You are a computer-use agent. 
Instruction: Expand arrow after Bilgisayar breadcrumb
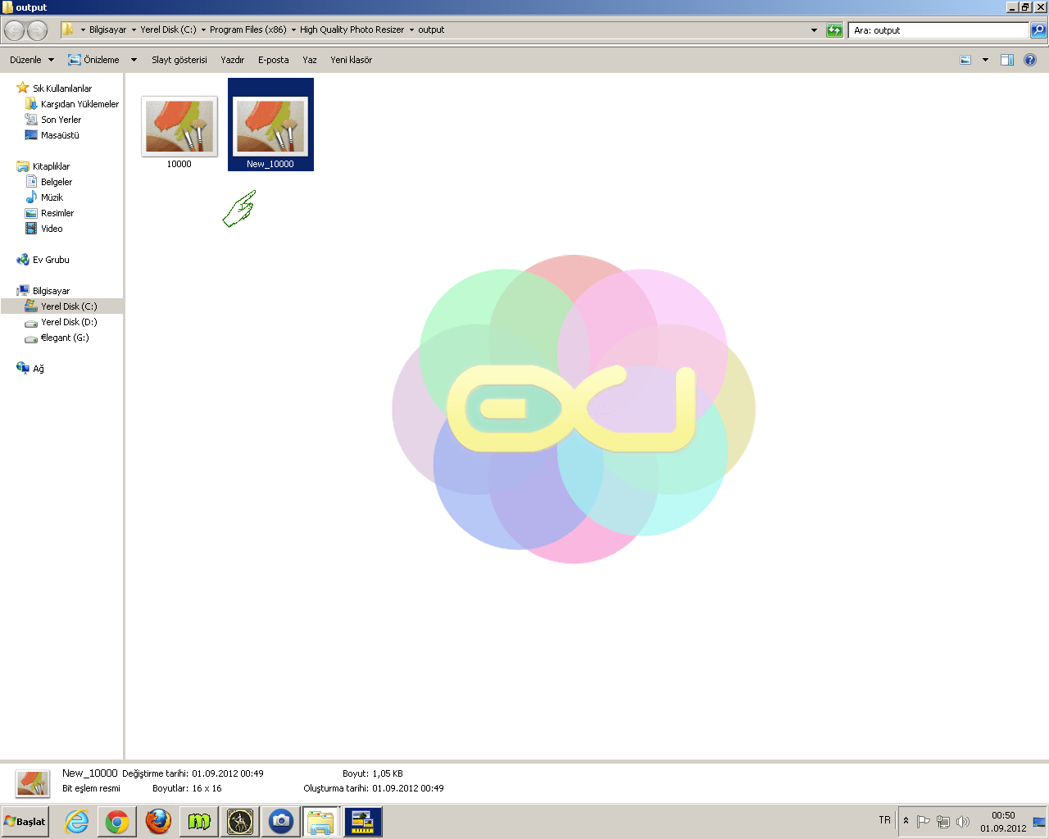[134, 30]
